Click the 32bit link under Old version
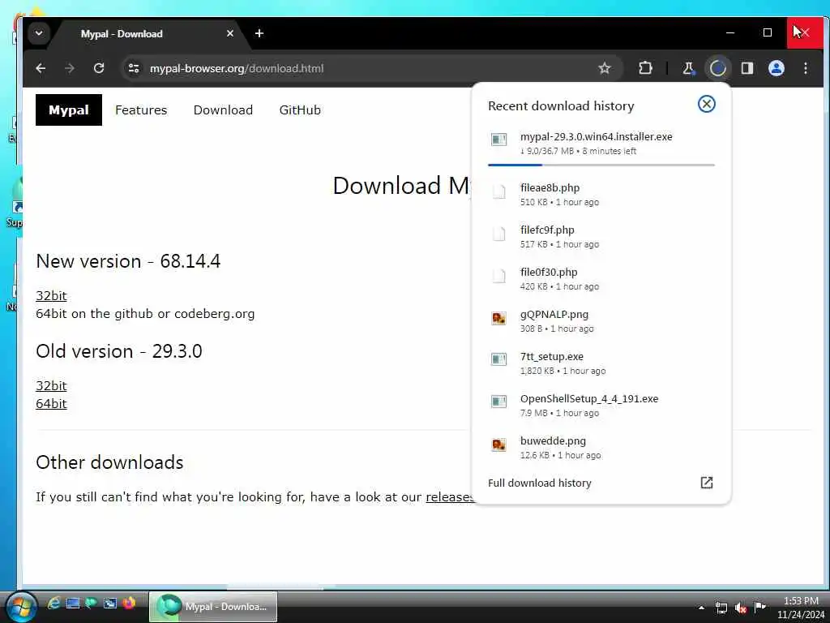 51,385
